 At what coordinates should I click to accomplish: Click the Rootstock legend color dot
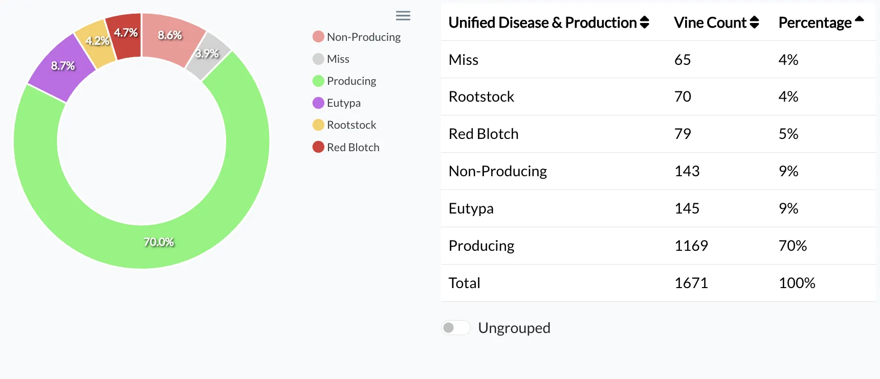[318, 124]
